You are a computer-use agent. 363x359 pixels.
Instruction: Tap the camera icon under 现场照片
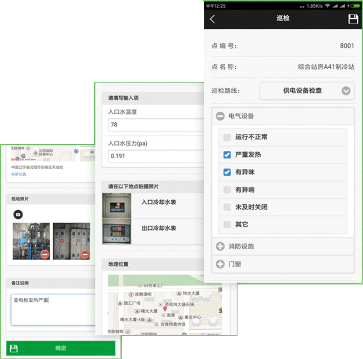pos(18,215)
